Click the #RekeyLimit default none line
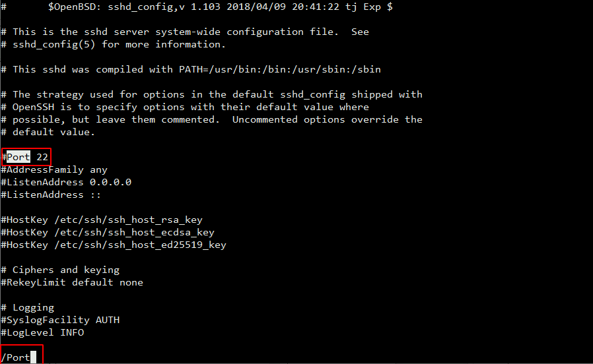 (72, 282)
